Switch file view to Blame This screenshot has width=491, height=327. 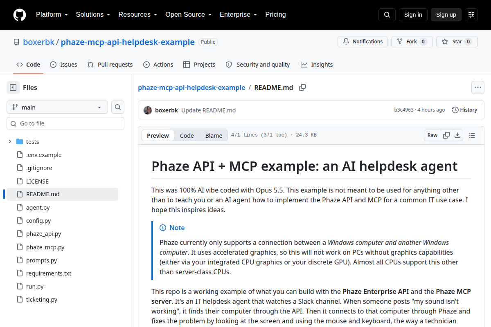tap(214, 136)
